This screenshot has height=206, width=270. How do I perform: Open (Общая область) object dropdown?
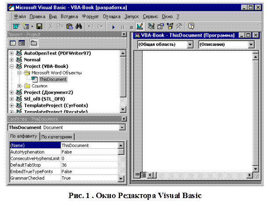point(190,45)
